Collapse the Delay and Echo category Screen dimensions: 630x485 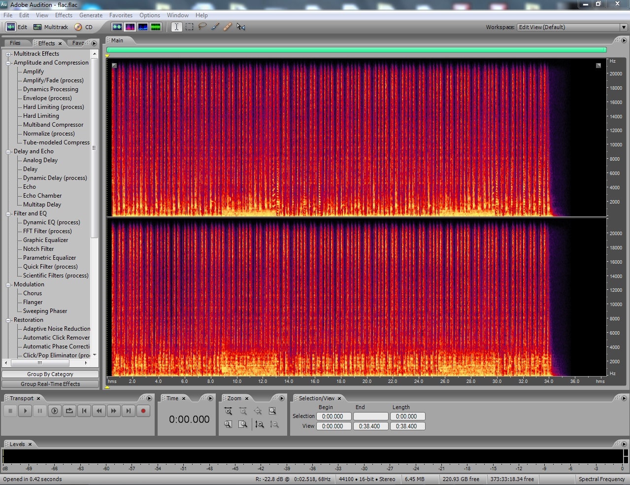[x=8, y=152]
